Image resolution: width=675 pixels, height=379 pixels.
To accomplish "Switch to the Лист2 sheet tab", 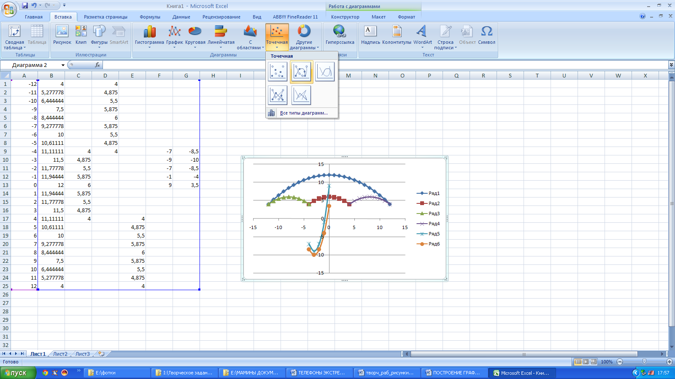I will [60, 354].
